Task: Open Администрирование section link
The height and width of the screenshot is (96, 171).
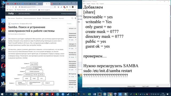Action: 30,18
